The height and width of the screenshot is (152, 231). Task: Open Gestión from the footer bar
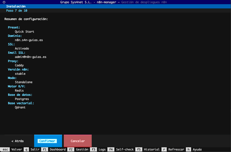pyautogui.click(x=82, y=150)
